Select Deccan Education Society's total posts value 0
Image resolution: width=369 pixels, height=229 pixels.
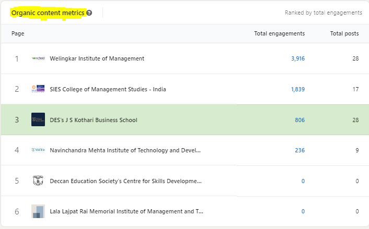pyautogui.click(x=357, y=181)
